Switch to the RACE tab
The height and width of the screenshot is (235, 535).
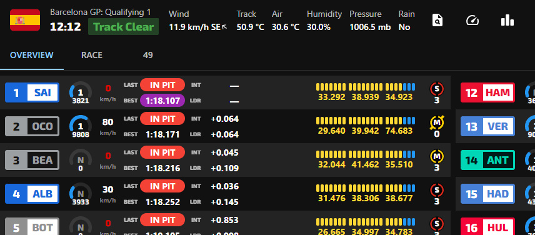[x=92, y=55]
